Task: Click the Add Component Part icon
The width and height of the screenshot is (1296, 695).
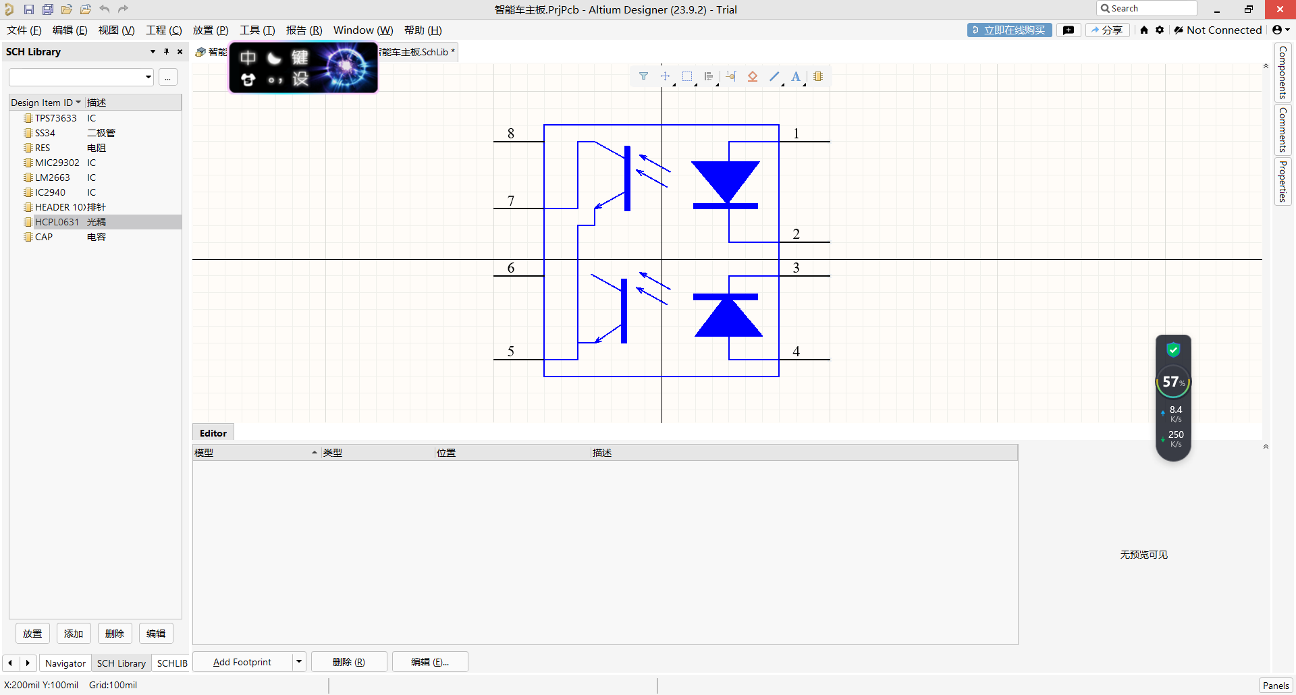Action: [x=818, y=76]
